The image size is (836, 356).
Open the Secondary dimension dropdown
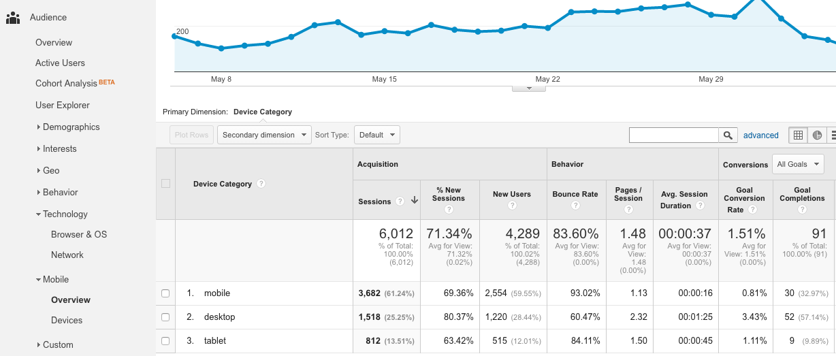[264, 135]
